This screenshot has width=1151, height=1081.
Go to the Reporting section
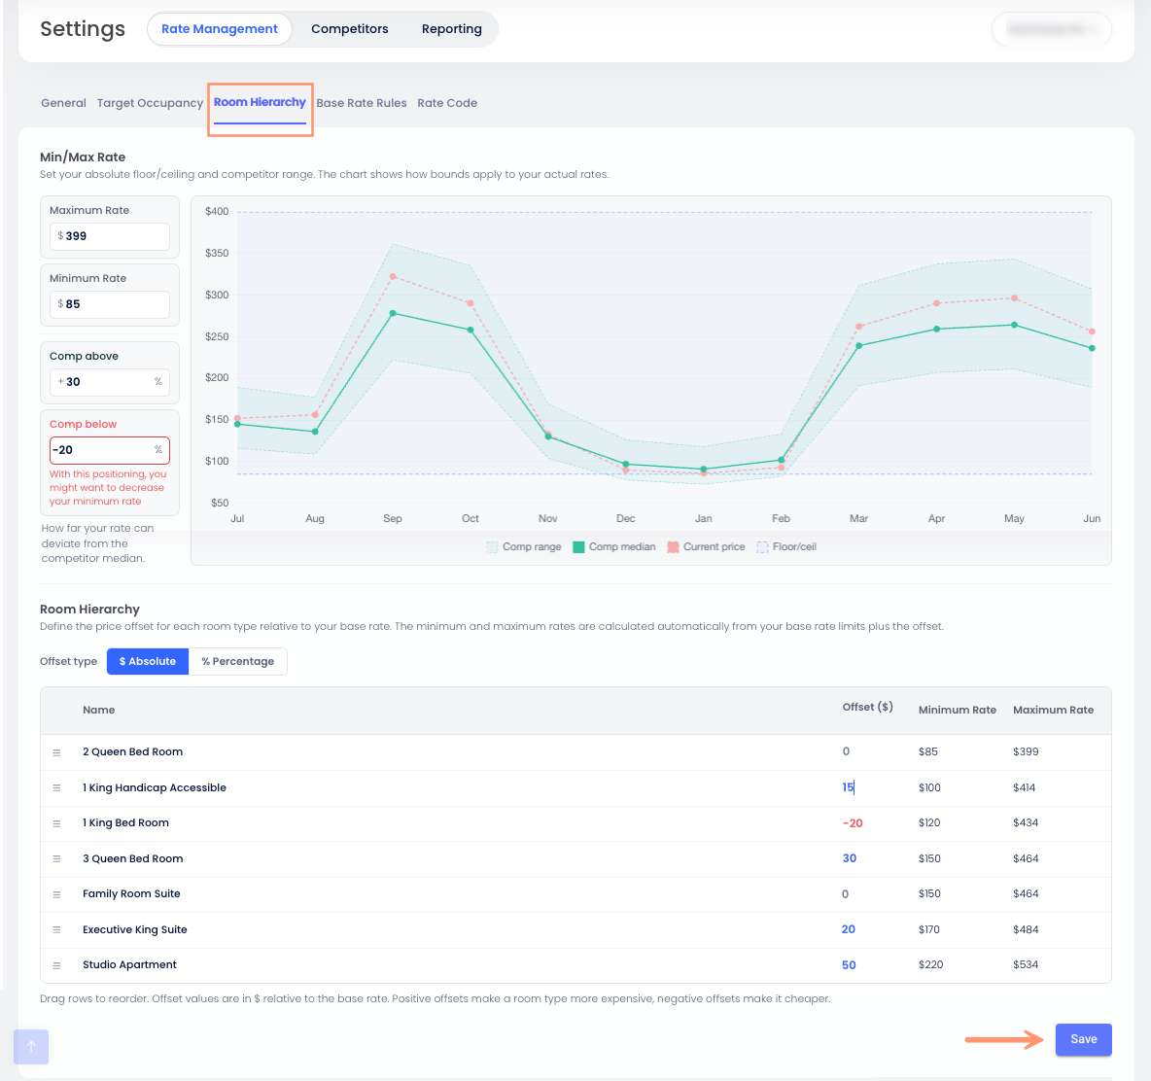(451, 29)
